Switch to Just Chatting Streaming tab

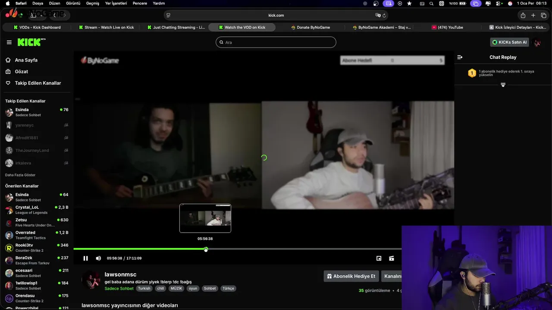(176, 27)
